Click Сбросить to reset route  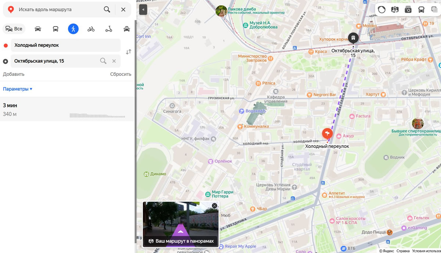coord(121,74)
